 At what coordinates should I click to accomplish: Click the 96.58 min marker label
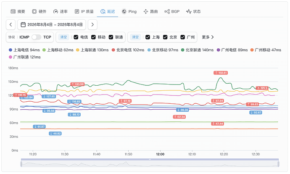49,111
